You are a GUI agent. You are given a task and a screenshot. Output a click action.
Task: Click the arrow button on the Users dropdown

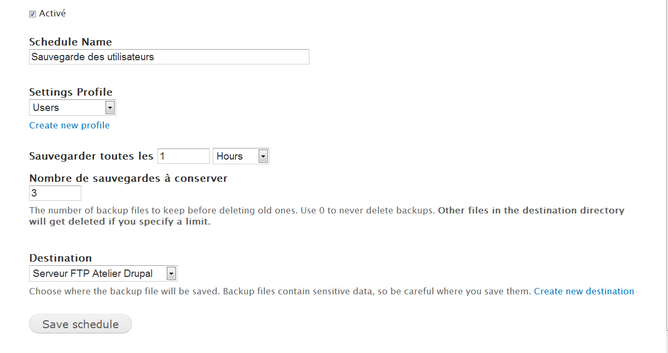(110, 108)
